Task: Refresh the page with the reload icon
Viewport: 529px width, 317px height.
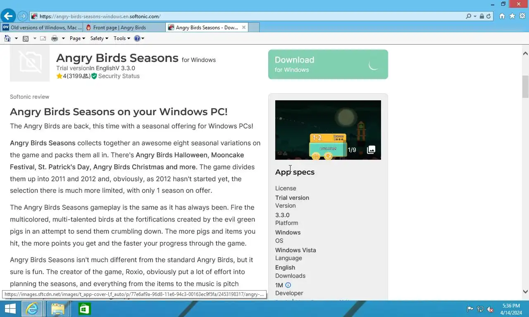Action: [x=488, y=17]
